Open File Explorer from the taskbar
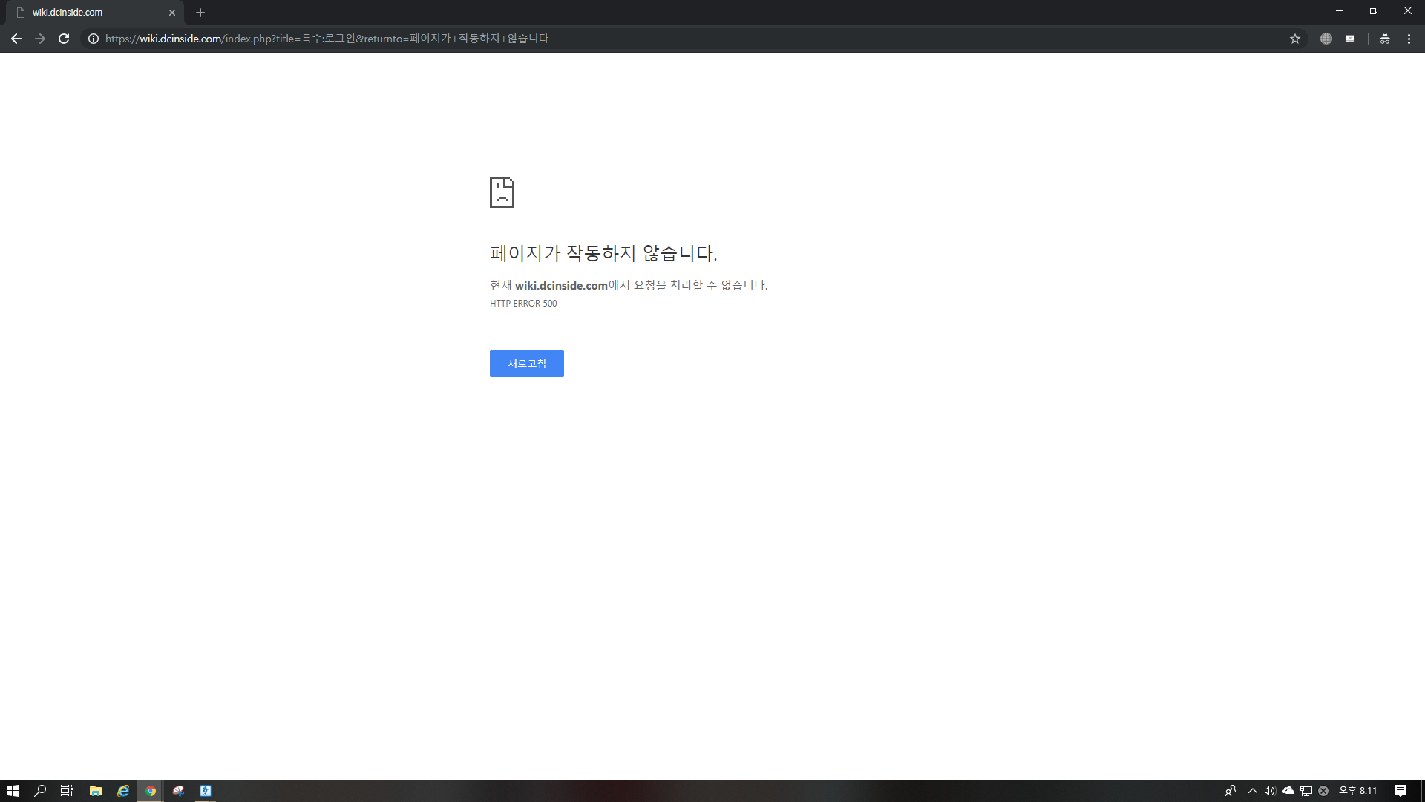Viewport: 1425px width, 802px height. pyautogui.click(x=95, y=791)
